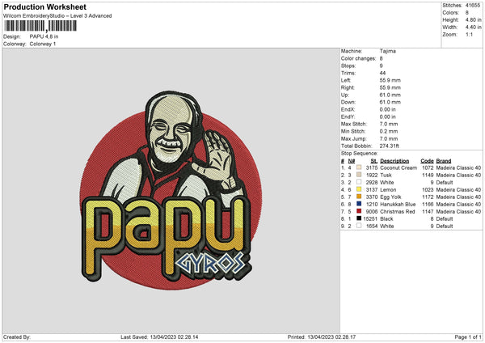
Task: Click 'Egg Yolk' description row
Action: tap(390, 197)
